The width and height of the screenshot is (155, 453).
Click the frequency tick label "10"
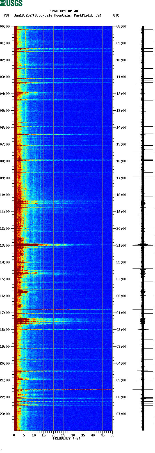tap(34, 435)
